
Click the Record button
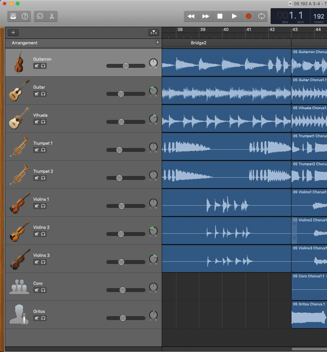point(248,16)
